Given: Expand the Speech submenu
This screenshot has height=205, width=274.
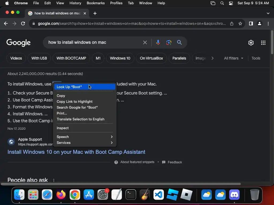Looking at the screenshot, I should pyautogui.click(x=85, y=137).
